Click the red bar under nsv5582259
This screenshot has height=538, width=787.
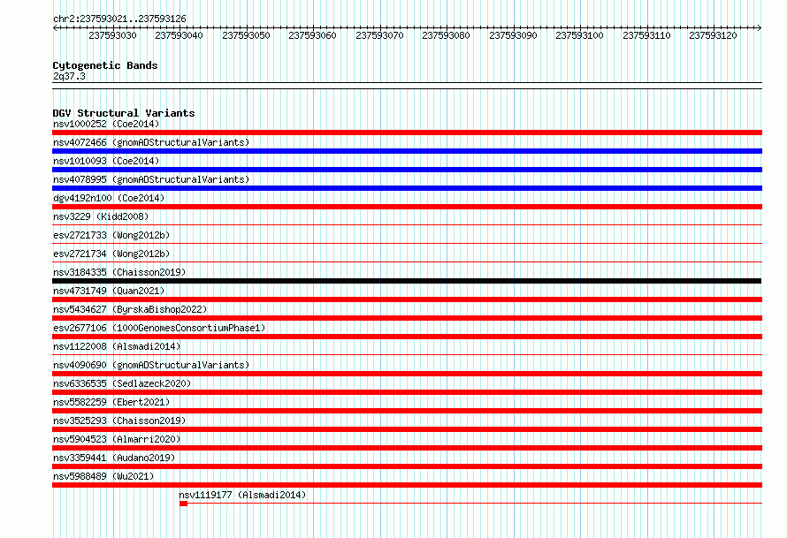click(x=407, y=411)
